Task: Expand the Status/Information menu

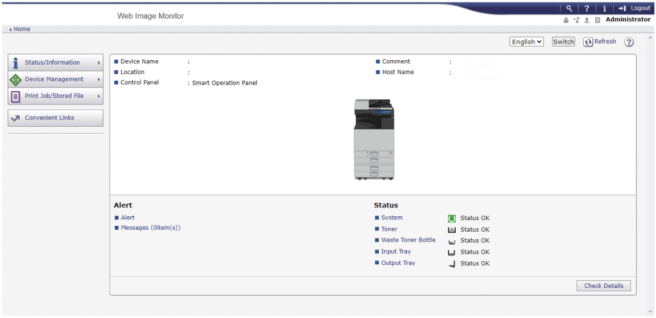Action: (x=56, y=63)
